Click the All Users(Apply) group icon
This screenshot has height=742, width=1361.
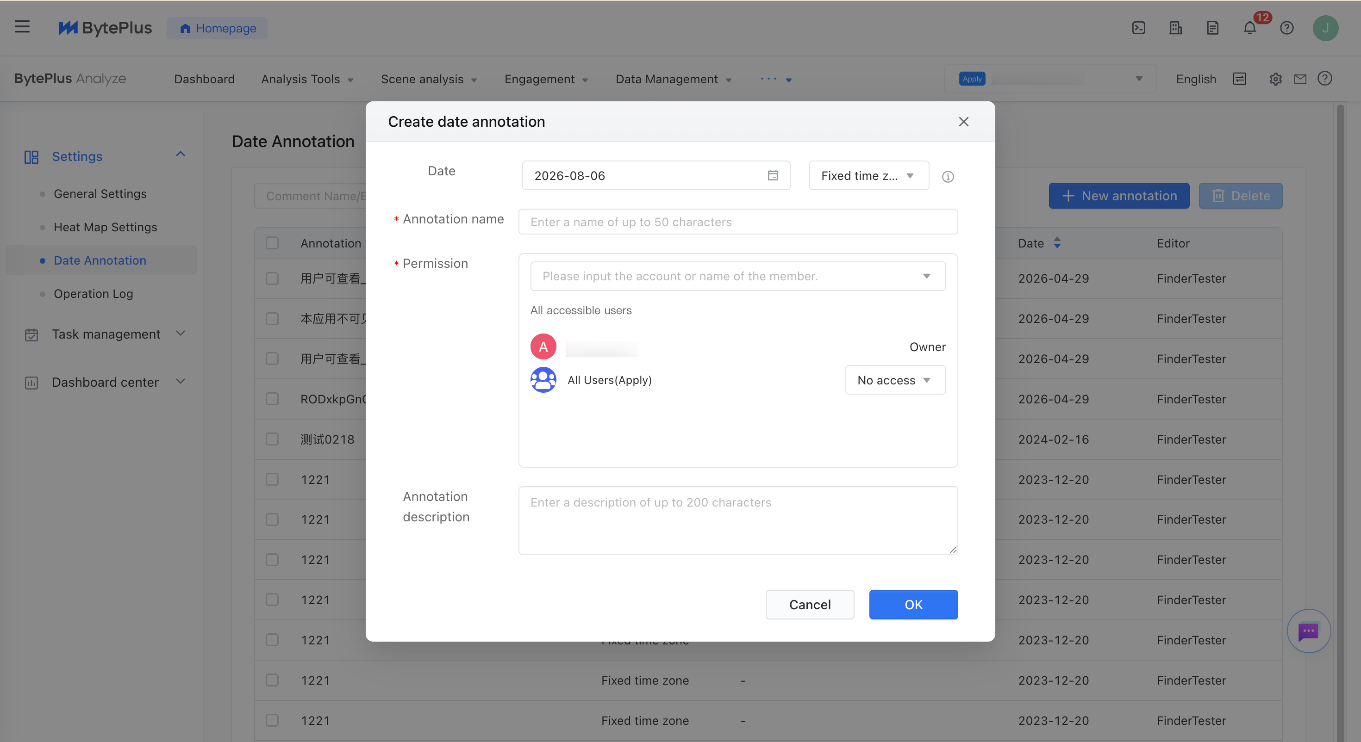pyautogui.click(x=543, y=380)
